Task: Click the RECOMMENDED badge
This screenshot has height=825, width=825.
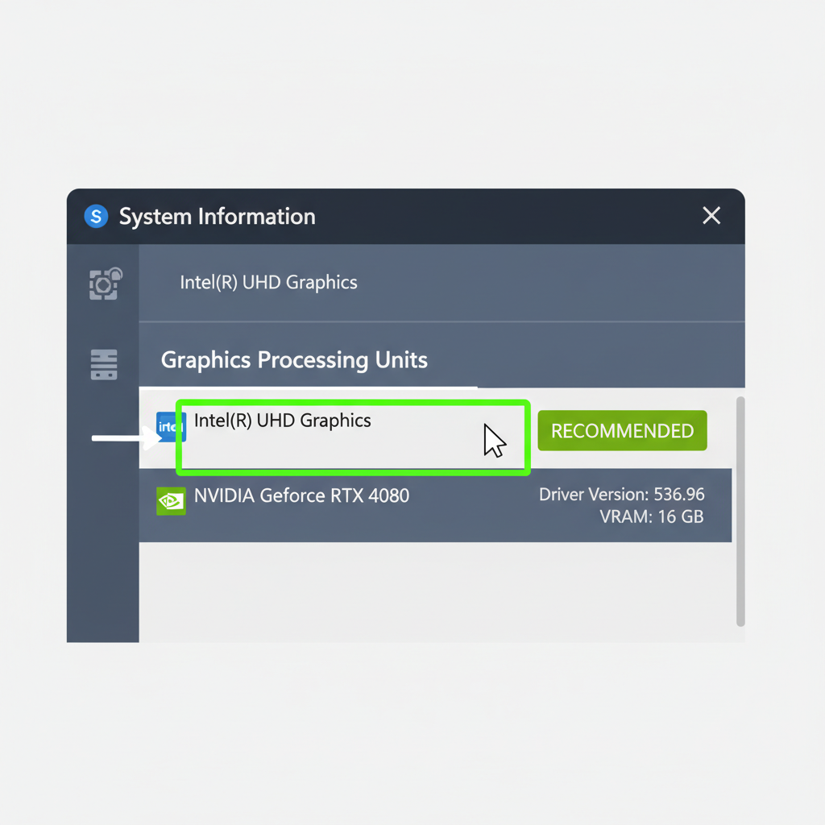Action: (622, 430)
